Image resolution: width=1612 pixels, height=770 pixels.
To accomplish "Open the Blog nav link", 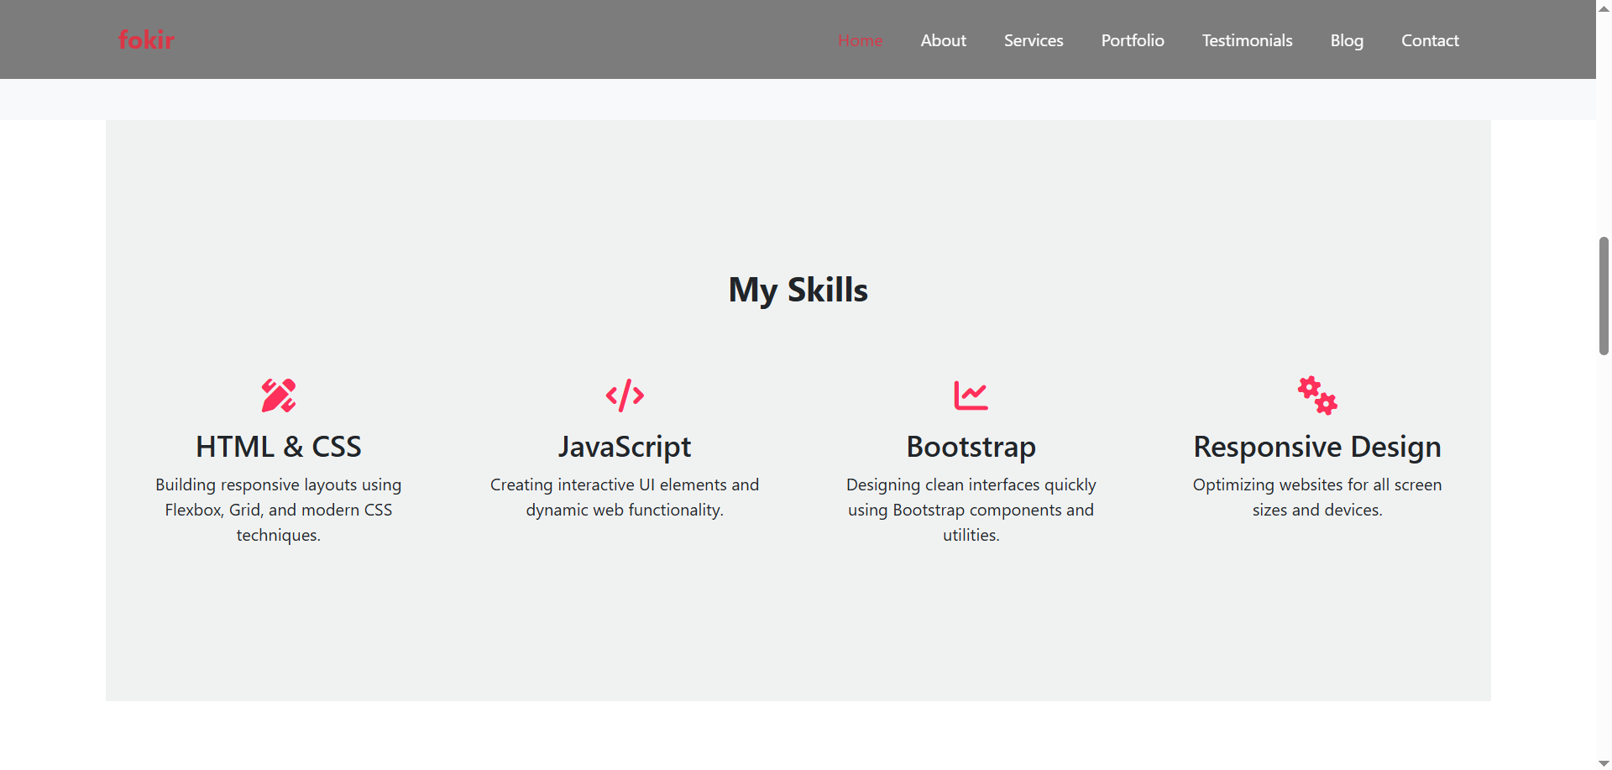I will point(1347,40).
